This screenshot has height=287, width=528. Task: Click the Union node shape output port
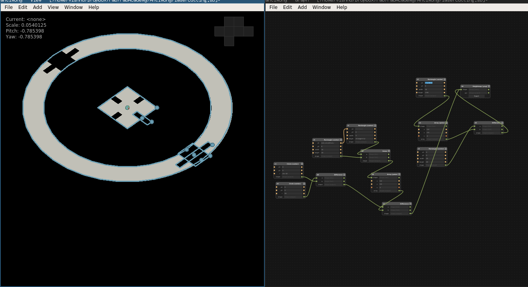point(389,161)
